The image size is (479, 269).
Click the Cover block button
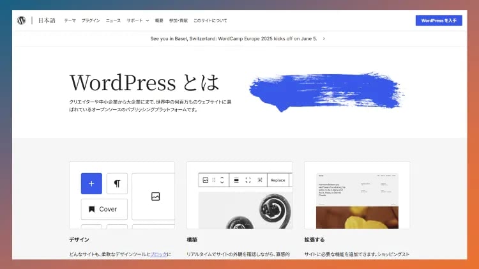point(104,209)
